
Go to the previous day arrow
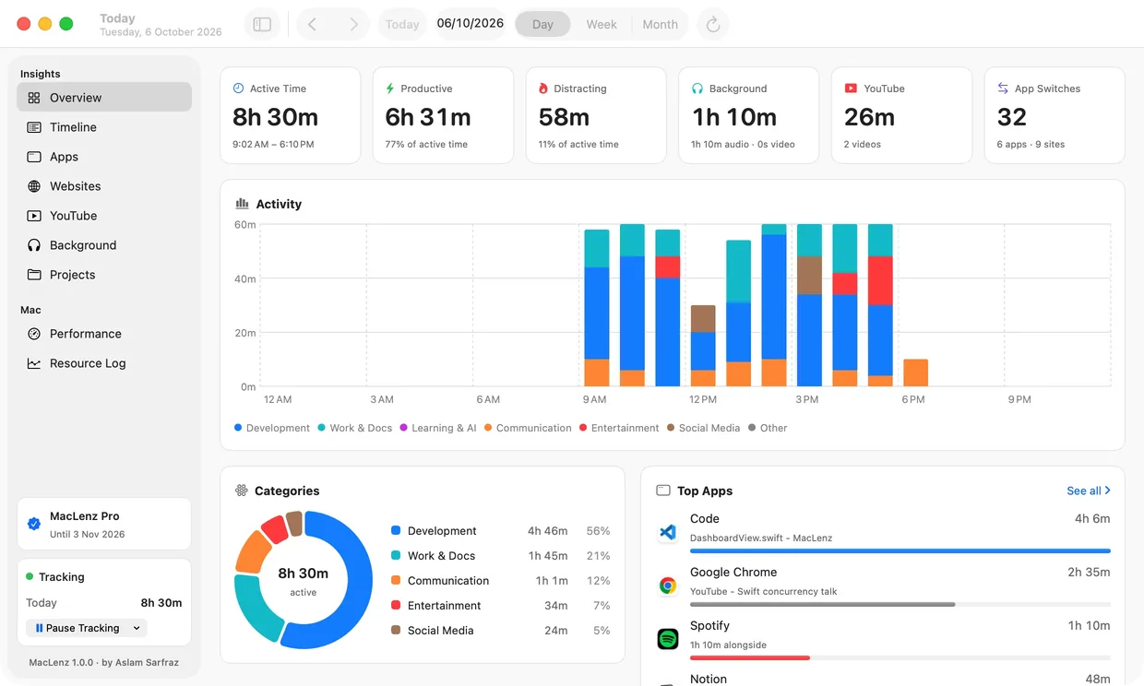pyautogui.click(x=313, y=25)
